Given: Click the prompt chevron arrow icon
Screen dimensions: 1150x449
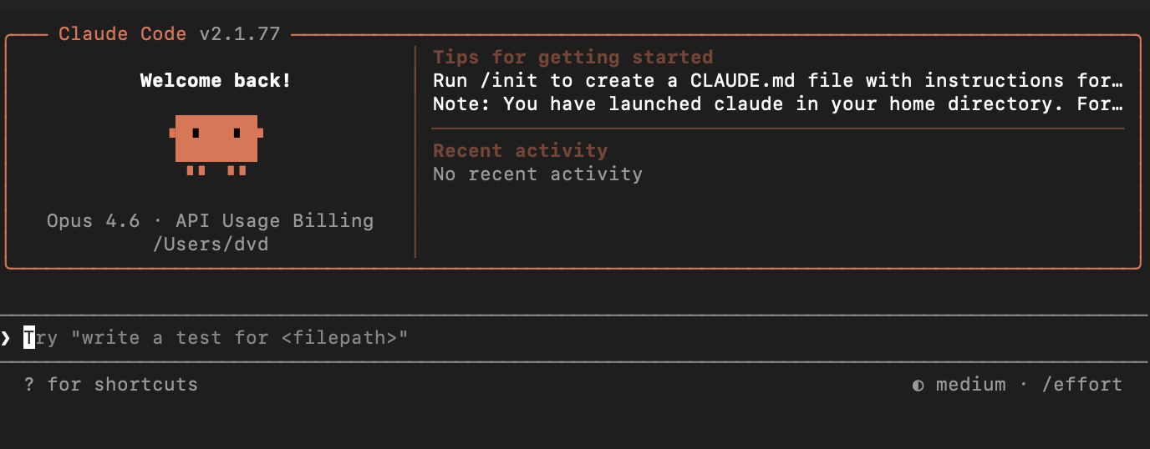Looking at the screenshot, I should point(6,338).
